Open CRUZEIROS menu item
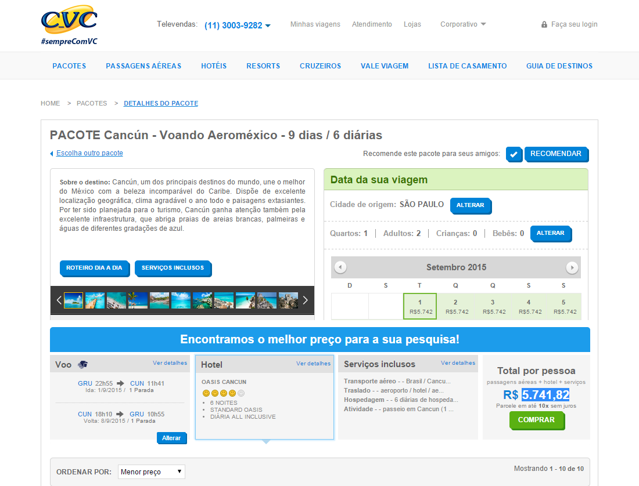The width and height of the screenshot is (639, 486). (320, 66)
